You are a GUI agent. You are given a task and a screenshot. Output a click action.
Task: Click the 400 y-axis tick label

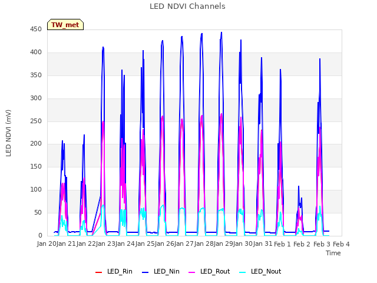point(36,52)
